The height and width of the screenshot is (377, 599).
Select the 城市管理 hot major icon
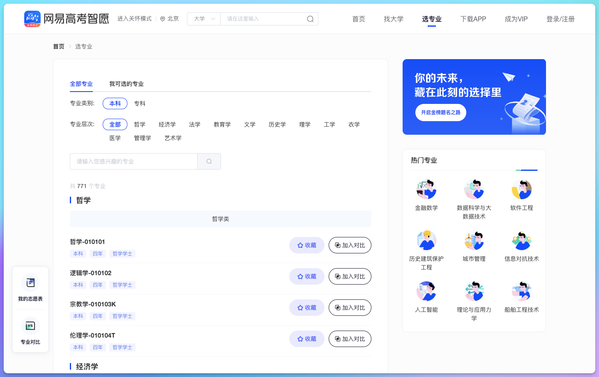[x=474, y=241]
